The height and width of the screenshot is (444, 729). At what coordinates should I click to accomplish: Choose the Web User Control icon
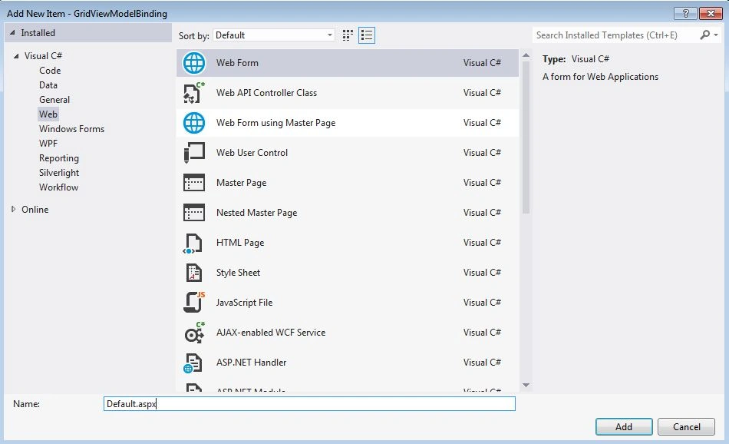point(194,153)
